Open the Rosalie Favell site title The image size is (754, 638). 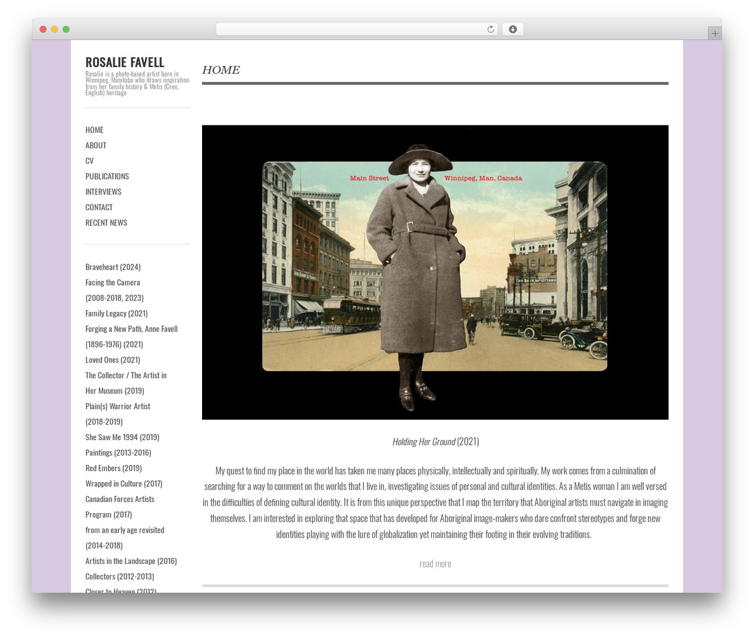coord(125,62)
